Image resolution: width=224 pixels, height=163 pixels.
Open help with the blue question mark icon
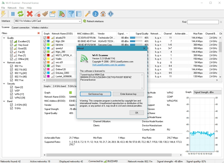tap(95, 14)
